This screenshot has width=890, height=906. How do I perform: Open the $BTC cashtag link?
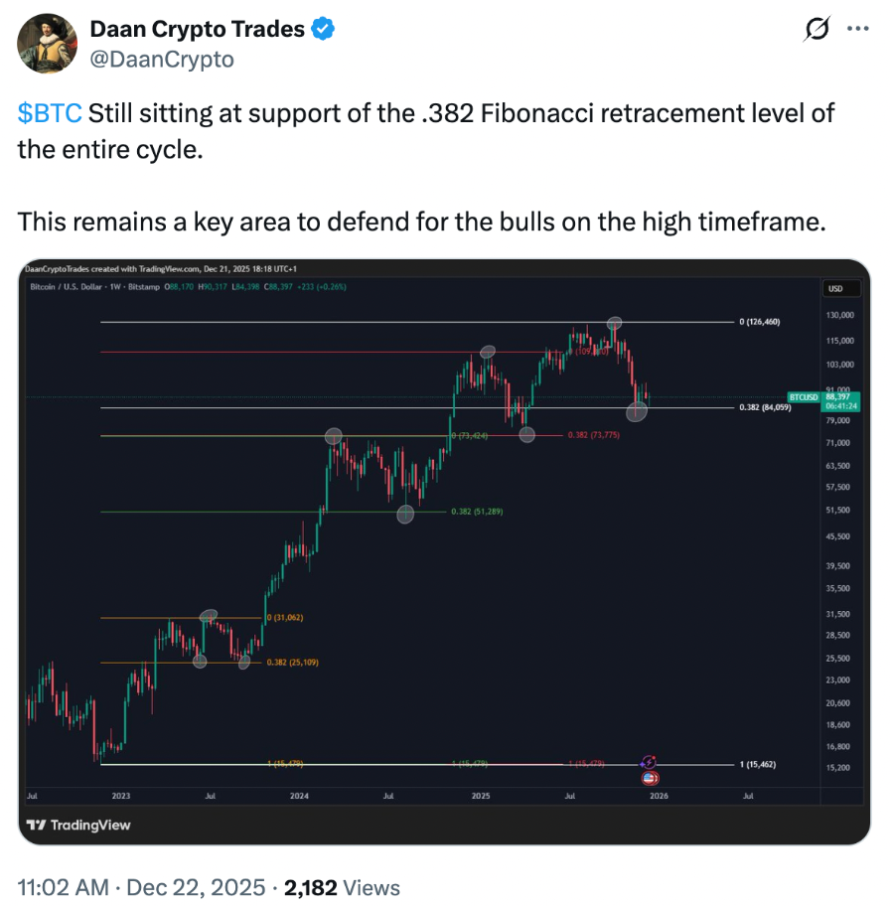(50, 112)
